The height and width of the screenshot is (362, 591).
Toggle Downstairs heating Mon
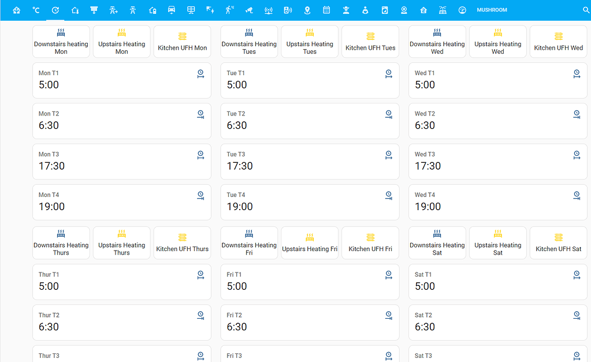coord(61,42)
